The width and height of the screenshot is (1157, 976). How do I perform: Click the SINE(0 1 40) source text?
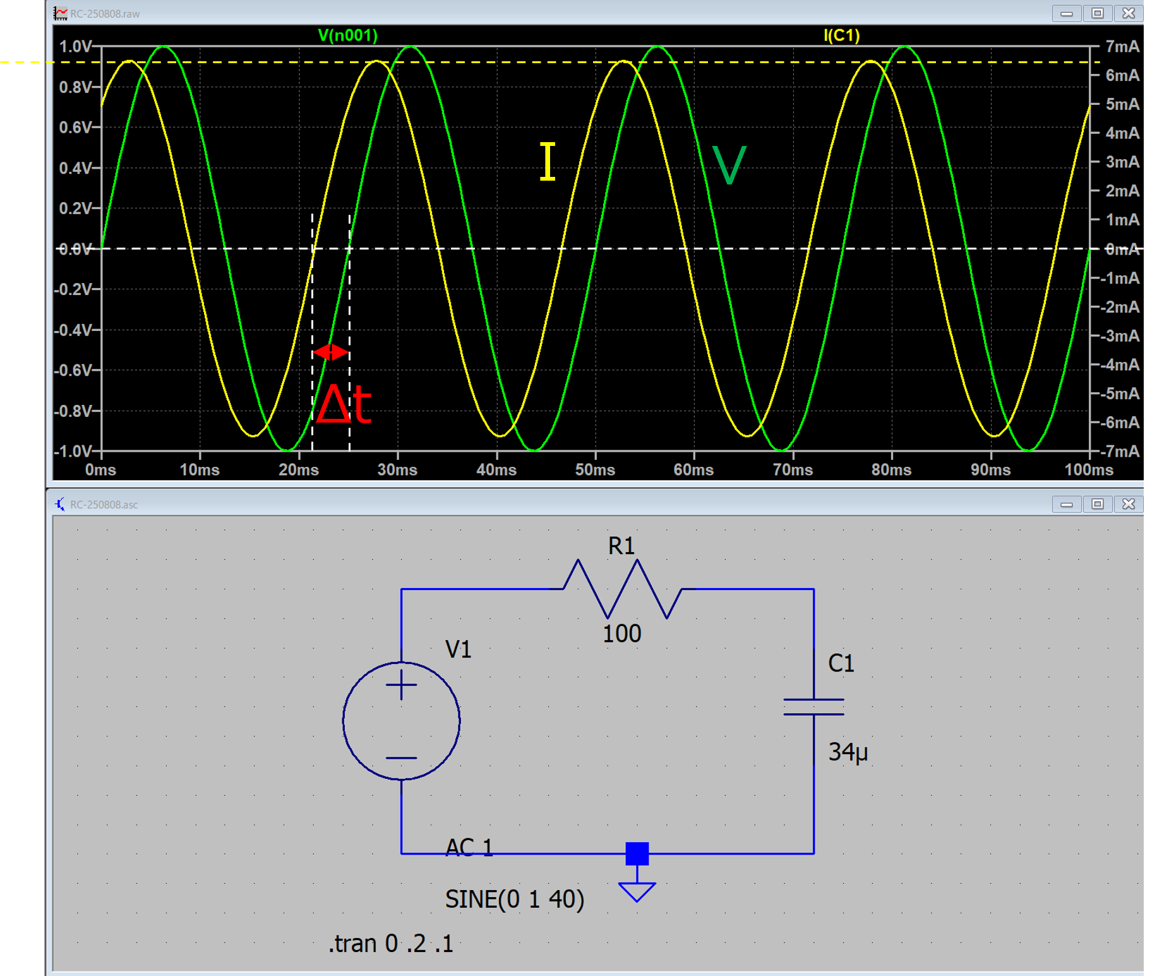[514, 899]
